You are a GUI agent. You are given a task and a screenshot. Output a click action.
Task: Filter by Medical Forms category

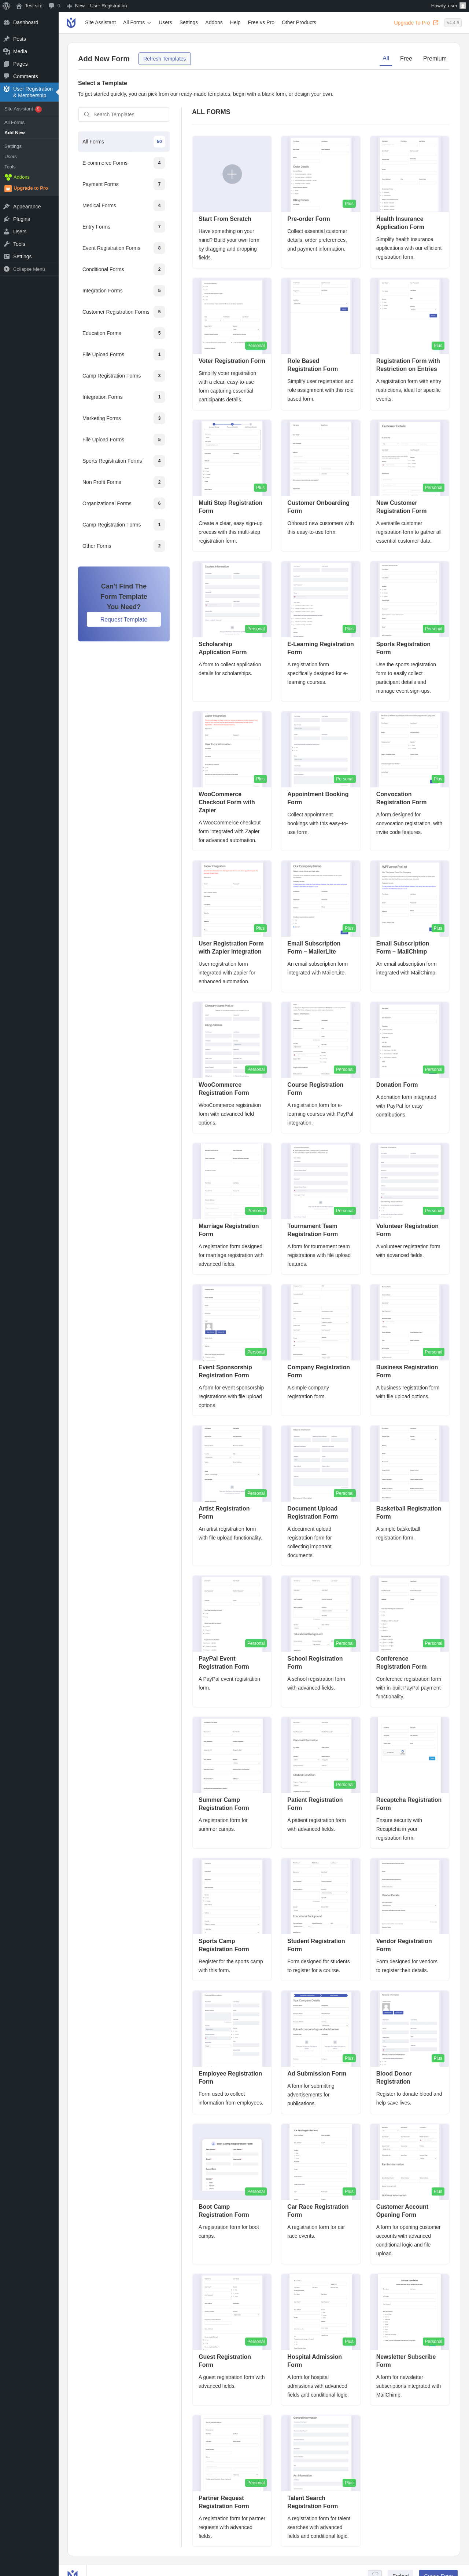click(124, 206)
